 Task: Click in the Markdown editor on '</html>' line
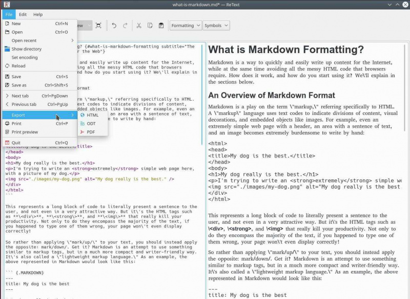(14, 190)
